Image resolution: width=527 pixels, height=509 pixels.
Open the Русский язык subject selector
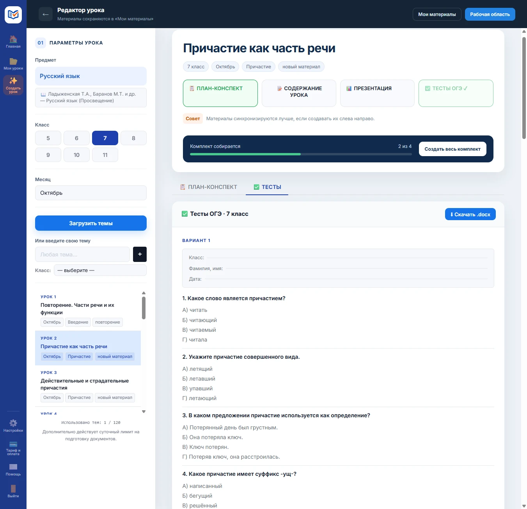point(91,76)
